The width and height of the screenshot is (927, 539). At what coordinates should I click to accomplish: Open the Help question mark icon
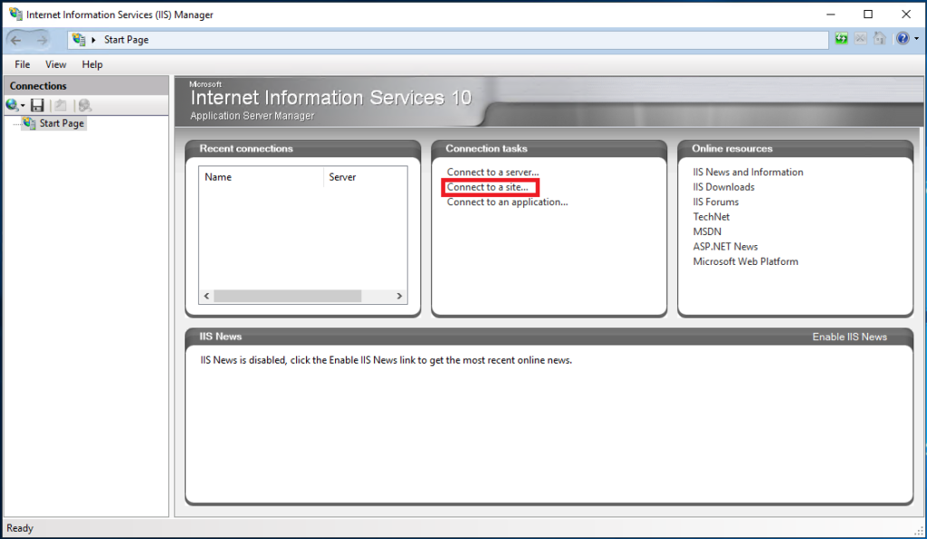click(x=902, y=39)
